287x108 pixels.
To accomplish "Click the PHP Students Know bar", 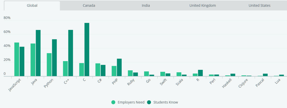I will (119, 67).
